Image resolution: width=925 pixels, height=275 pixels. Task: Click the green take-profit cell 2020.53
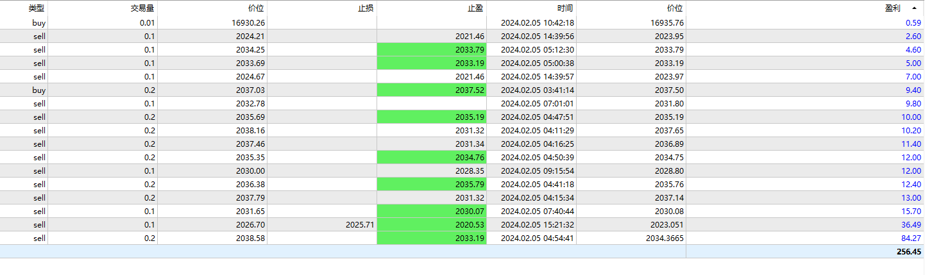pyautogui.click(x=432, y=224)
